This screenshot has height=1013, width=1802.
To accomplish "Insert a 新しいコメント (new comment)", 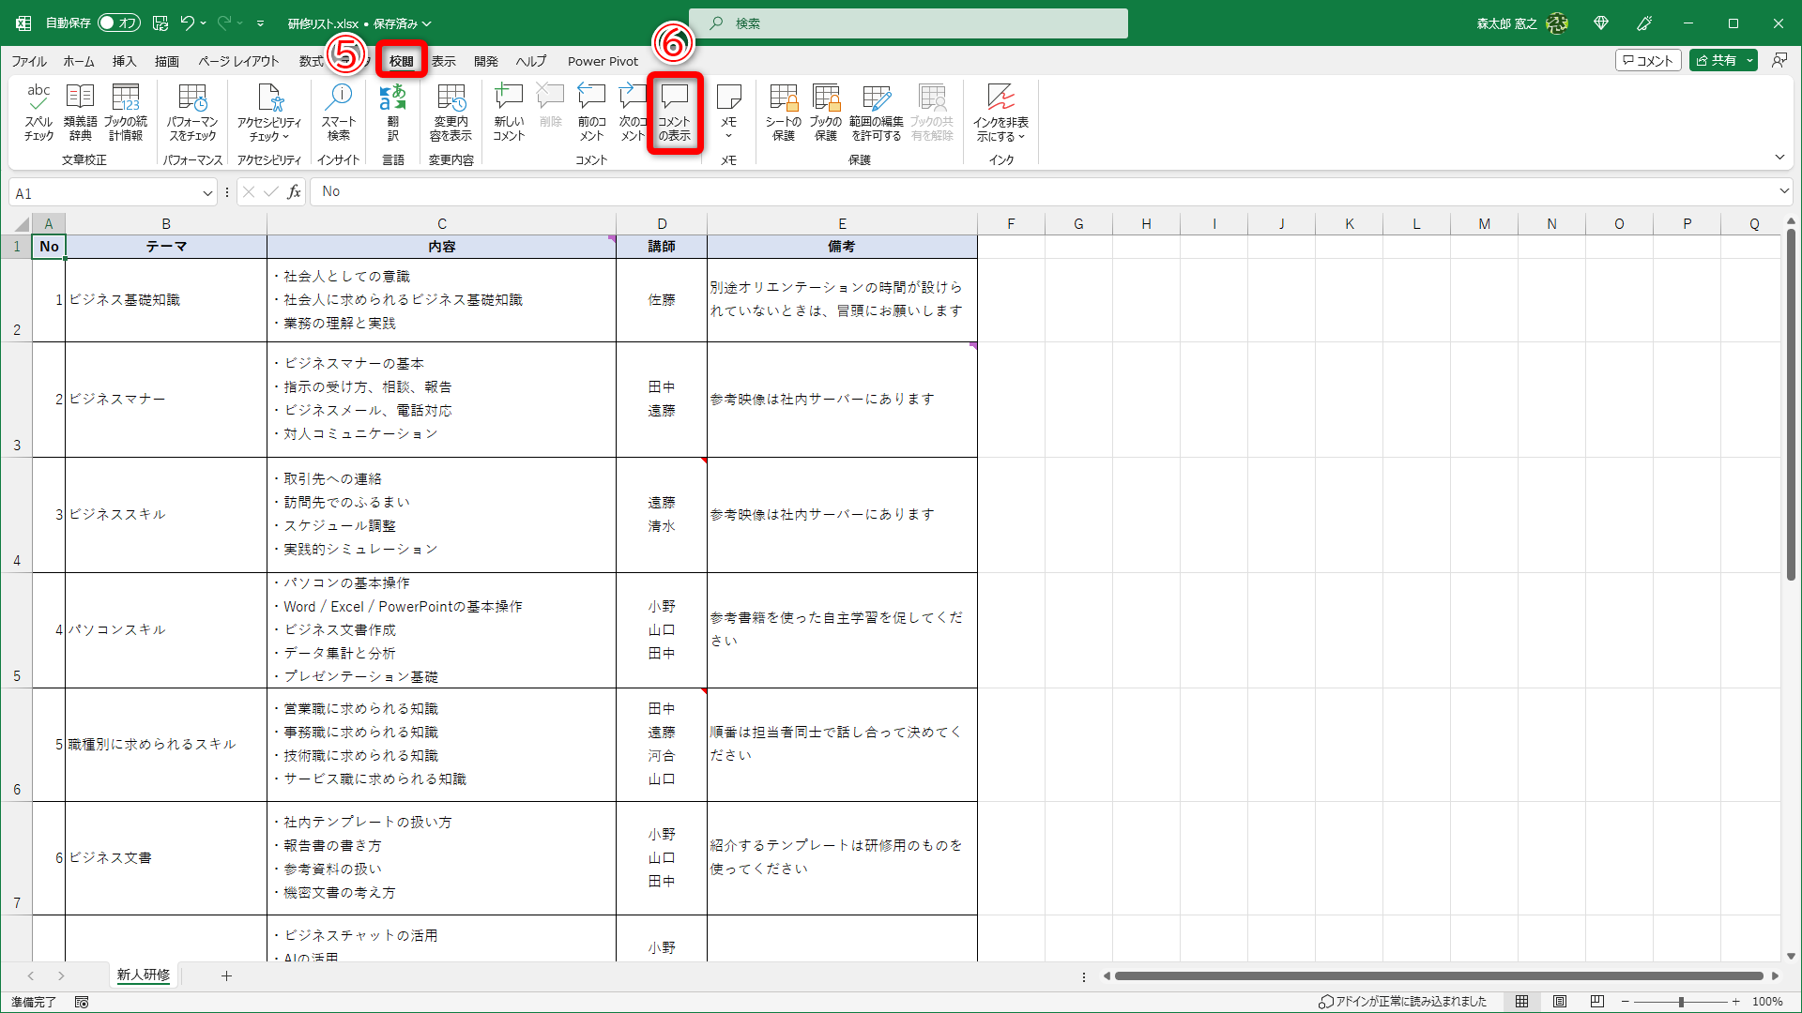I will click(509, 113).
